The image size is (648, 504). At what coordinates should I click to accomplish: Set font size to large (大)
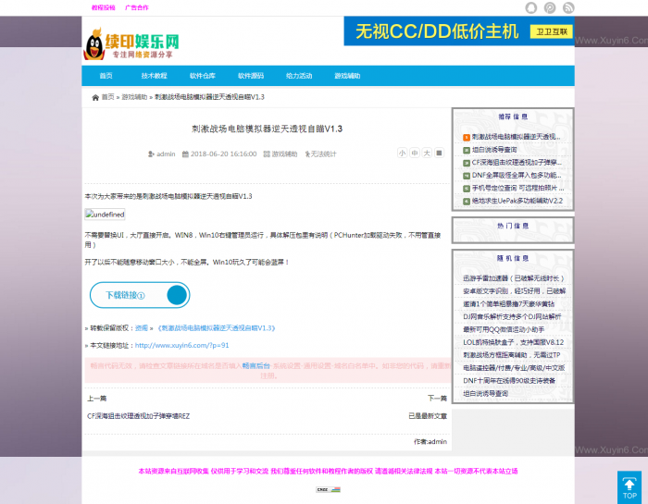427,154
